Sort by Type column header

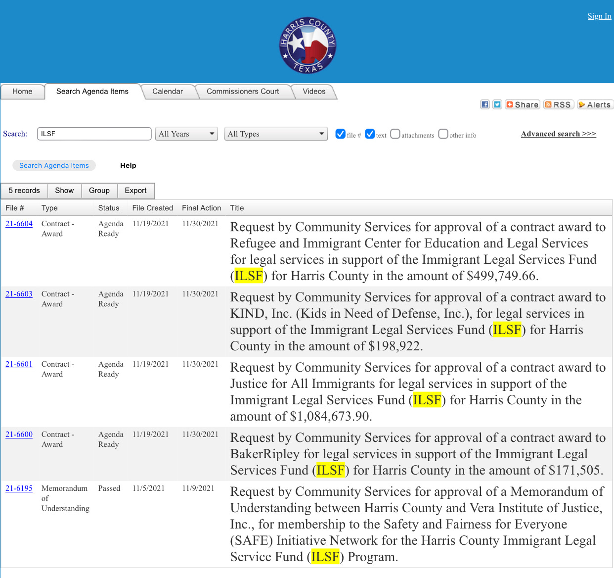pos(49,208)
